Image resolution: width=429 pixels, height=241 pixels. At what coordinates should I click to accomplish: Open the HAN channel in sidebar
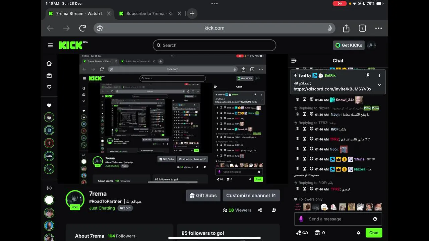pos(49,156)
